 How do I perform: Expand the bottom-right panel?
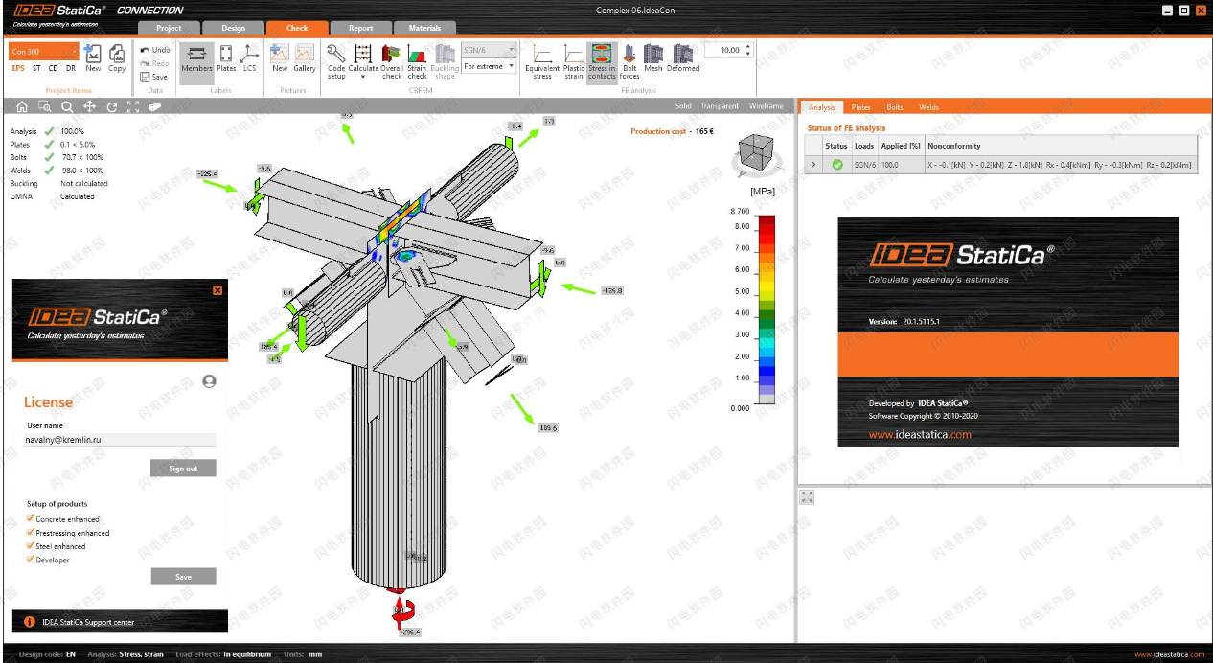point(807,496)
